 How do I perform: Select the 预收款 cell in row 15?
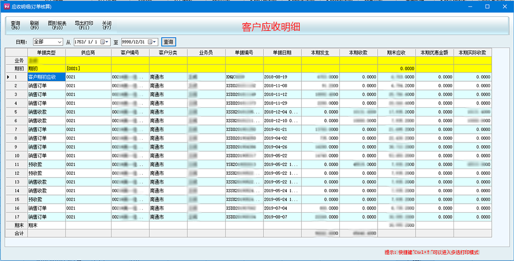point(47,199)
